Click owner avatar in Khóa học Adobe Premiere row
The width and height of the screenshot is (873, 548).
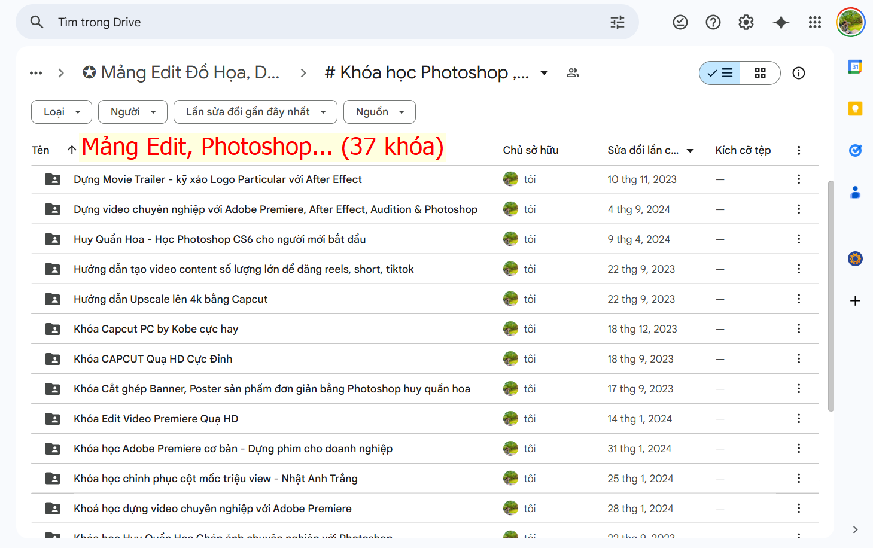pos(510,449)
